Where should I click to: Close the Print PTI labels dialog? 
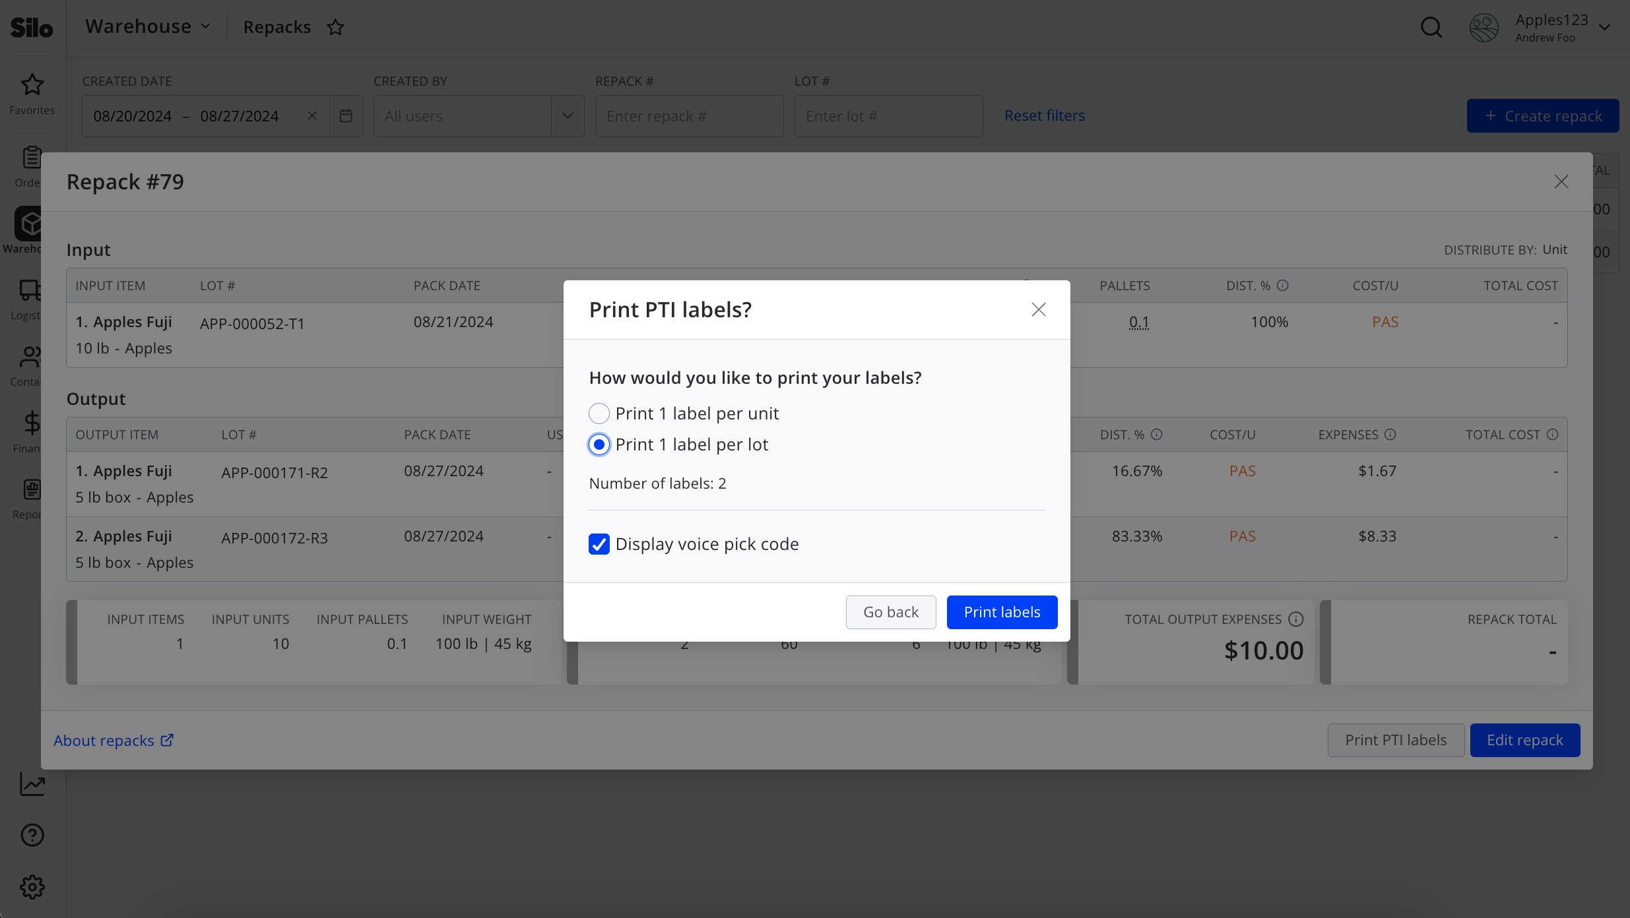click(1039, 309)
